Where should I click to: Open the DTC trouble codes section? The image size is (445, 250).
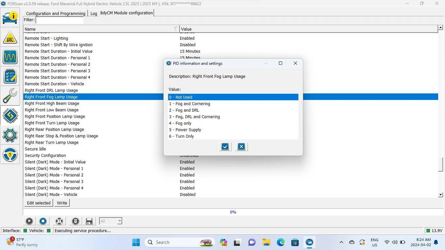pyautogui.click(x=10, y=37)
